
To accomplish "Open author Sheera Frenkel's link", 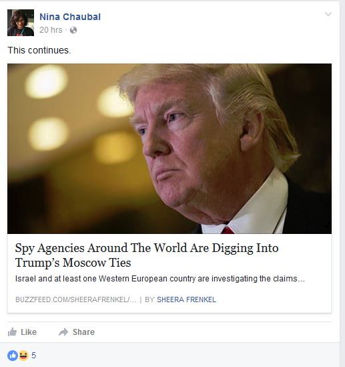I will coord(186,299).
